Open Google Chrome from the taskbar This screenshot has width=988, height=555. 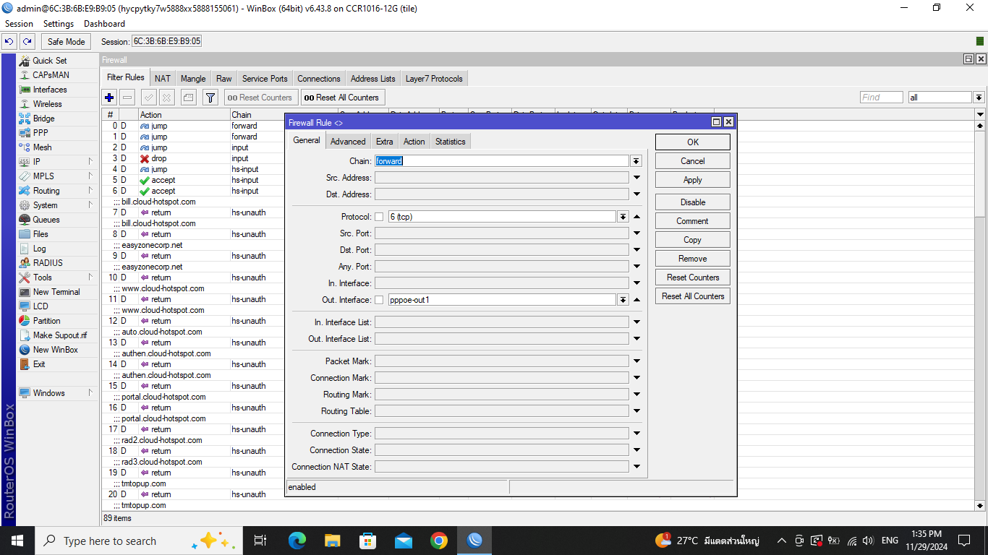click(x=439, y=541)
